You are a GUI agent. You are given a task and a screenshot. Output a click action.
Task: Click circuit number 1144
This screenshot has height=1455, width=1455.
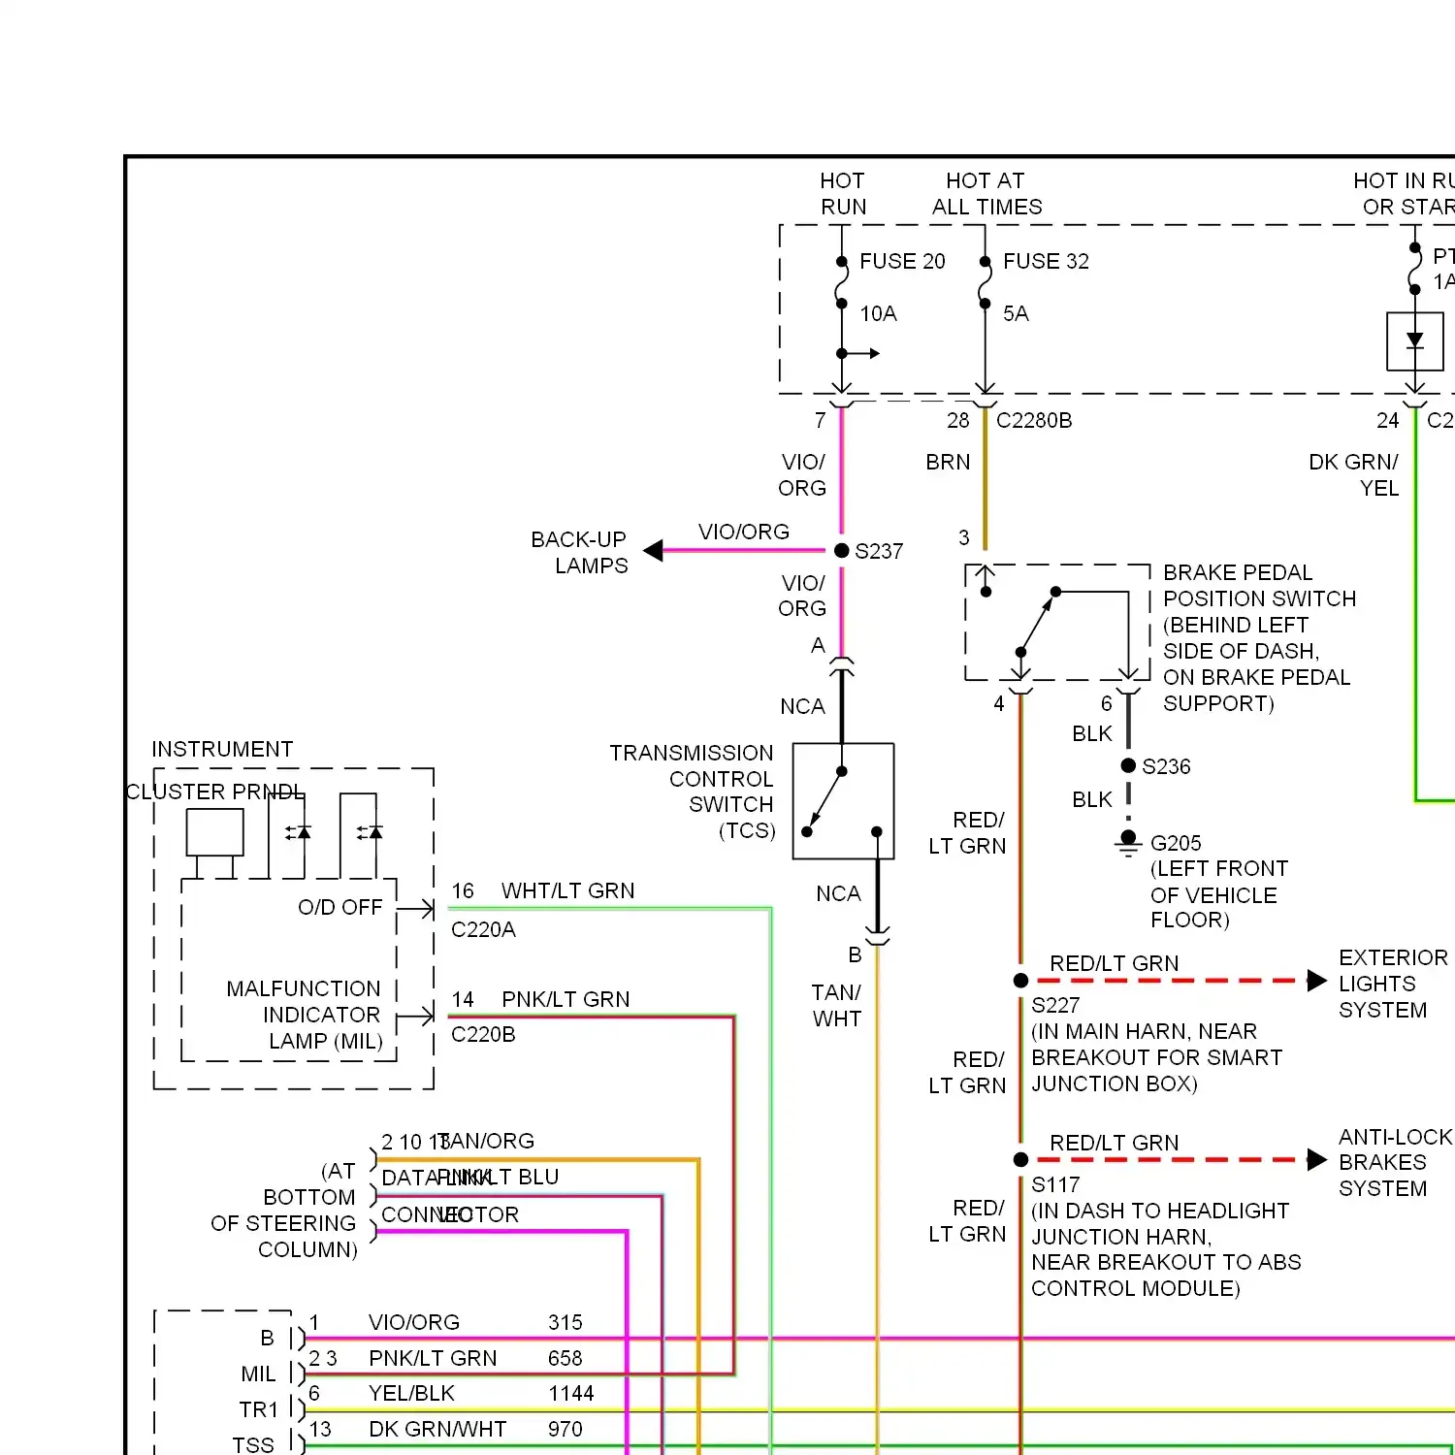click(x=570, y=1393)
